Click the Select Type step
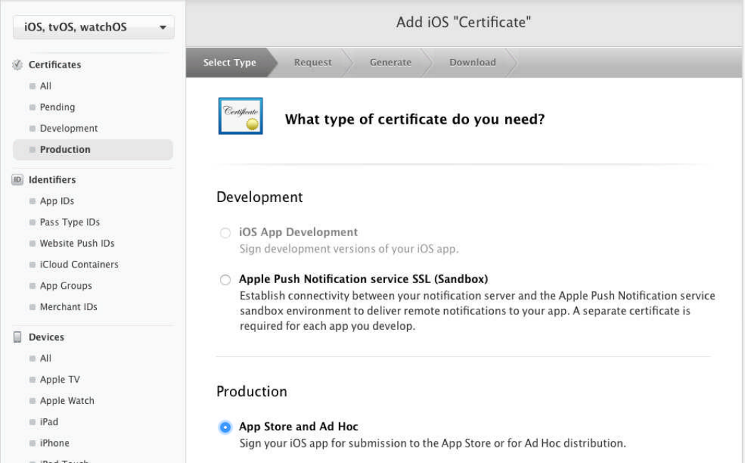The height and width of the screenshot is (463, 745). [230, 62]
